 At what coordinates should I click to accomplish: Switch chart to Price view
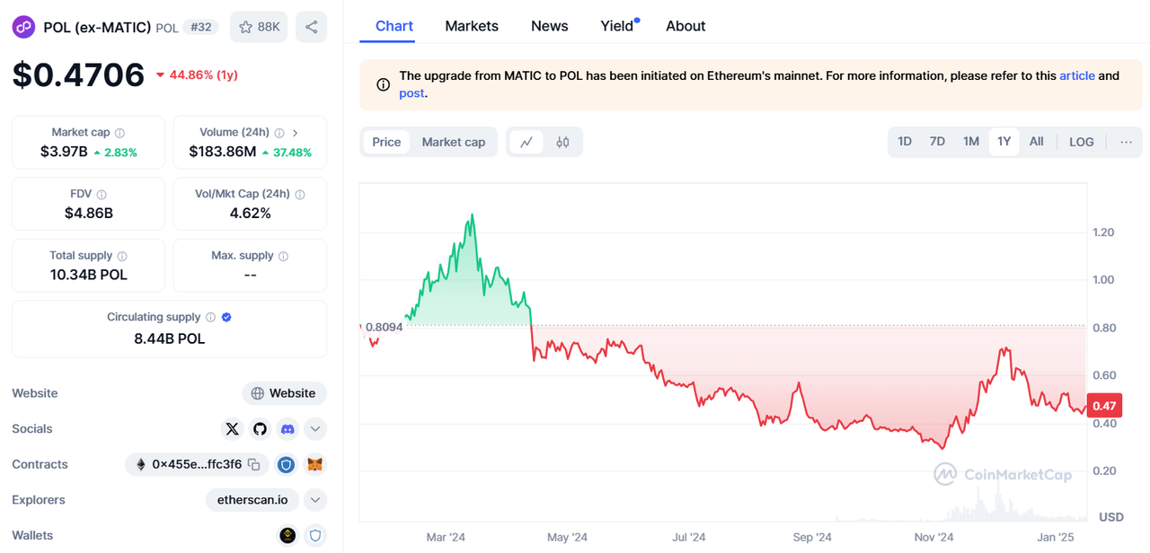pos(386,142)
